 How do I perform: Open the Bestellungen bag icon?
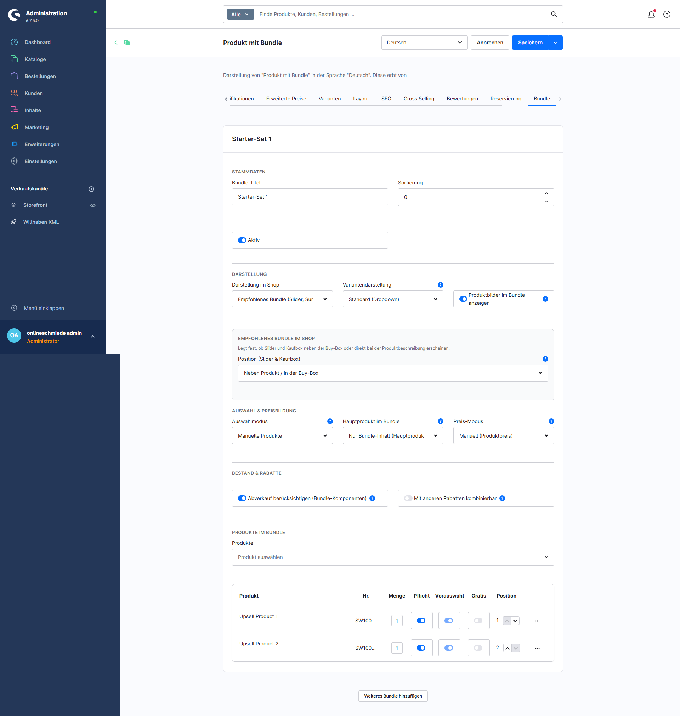pos(14,76)
